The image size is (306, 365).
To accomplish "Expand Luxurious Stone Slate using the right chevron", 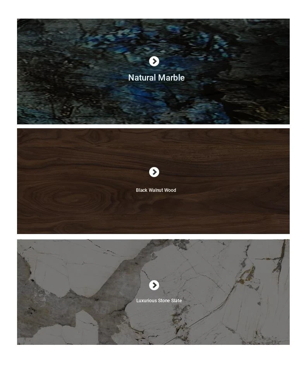I will point(154,285).
